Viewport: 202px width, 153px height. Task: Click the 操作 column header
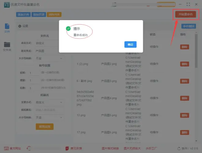(183, 34)
